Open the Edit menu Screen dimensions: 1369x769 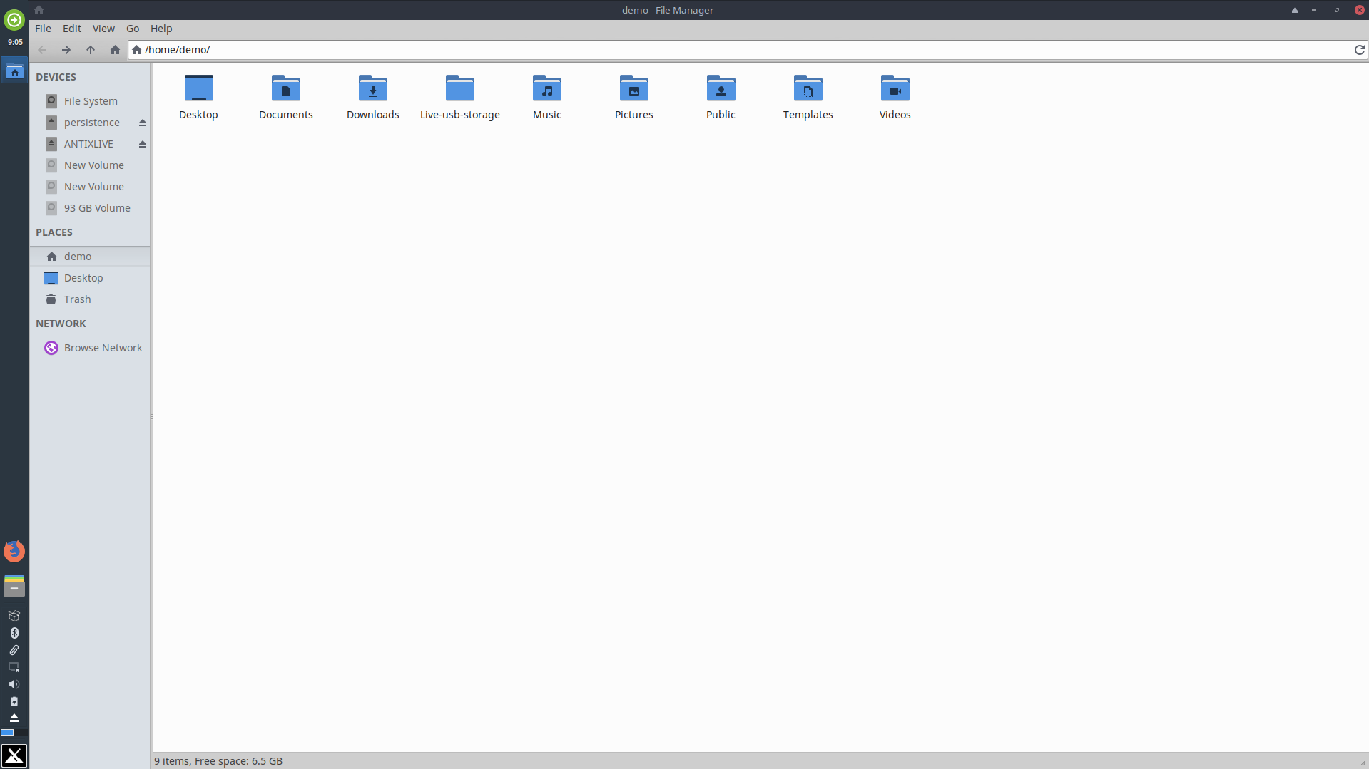tap(72, 29)
